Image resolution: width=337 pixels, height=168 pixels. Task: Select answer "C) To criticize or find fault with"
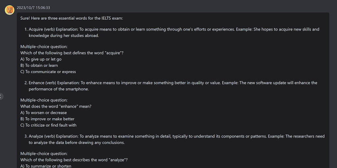48,125
